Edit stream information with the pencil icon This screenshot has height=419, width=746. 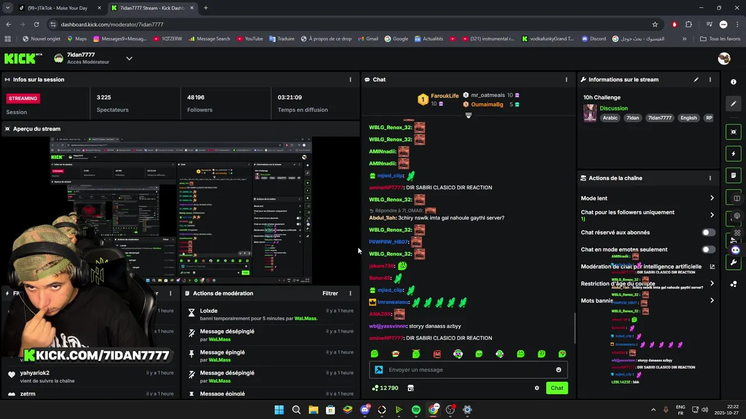[696, 80]
